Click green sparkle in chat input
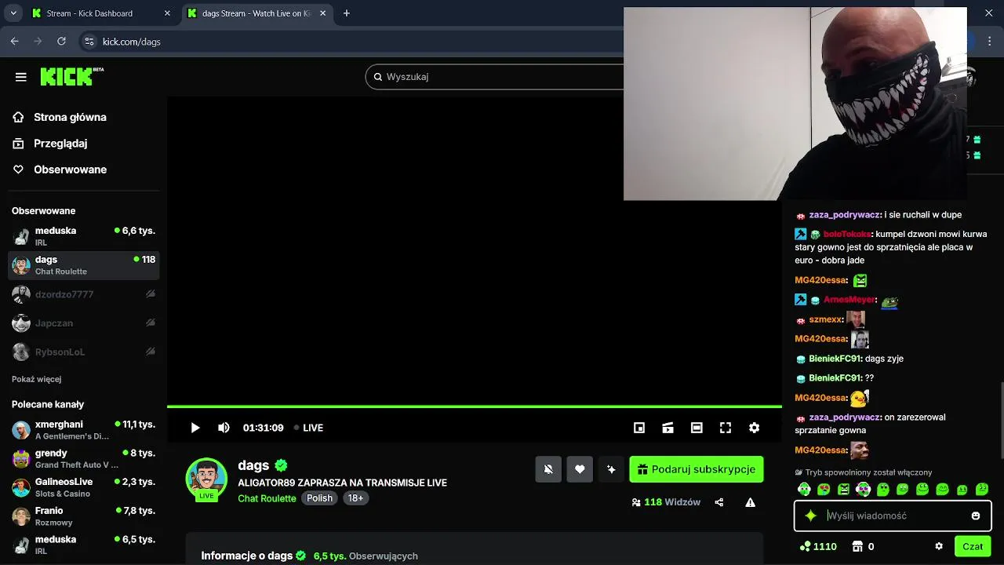The width and height of the screenshot is (1004, 565). pyautogui.click(x=811, y=516)
